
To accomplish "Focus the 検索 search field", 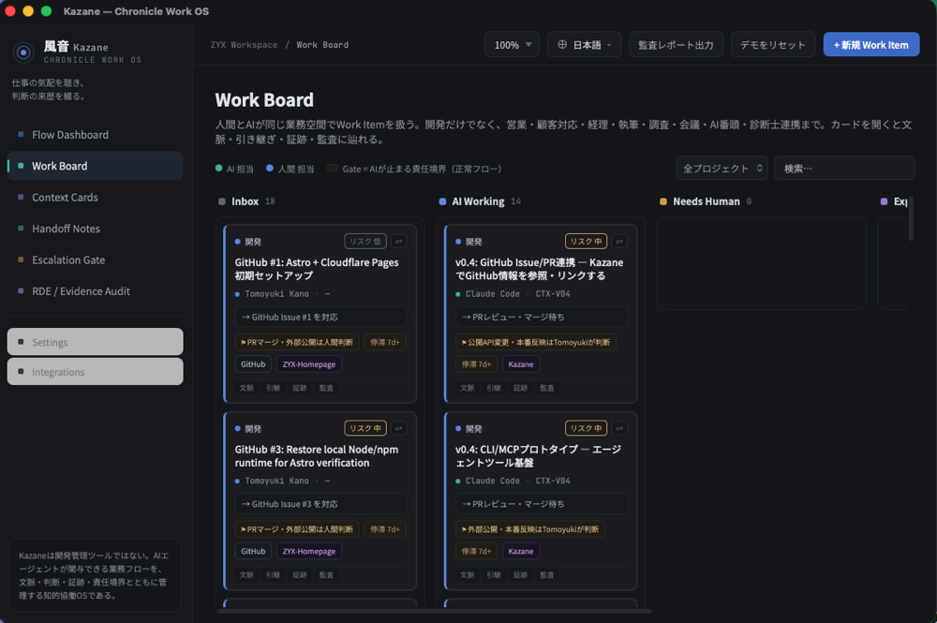I will [x=844, y=169].
